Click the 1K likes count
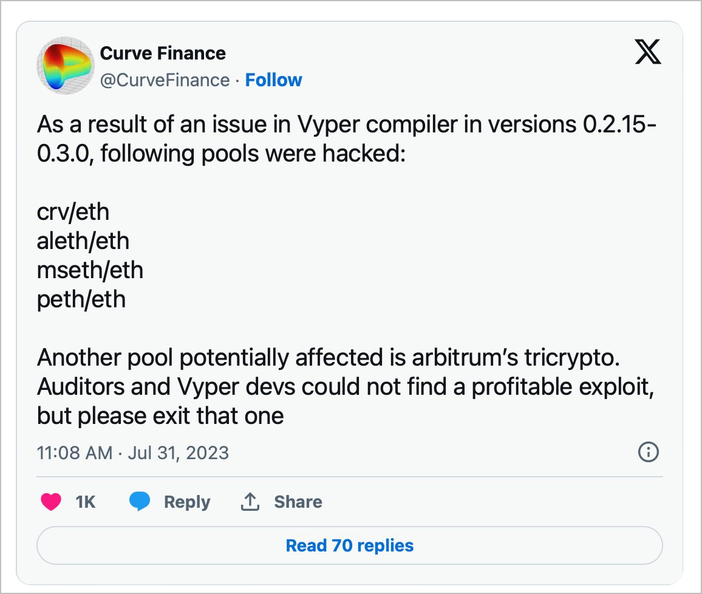The image size is (702, 594). (85, 502)
